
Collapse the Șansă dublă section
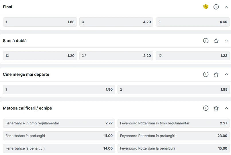(226, 41)
